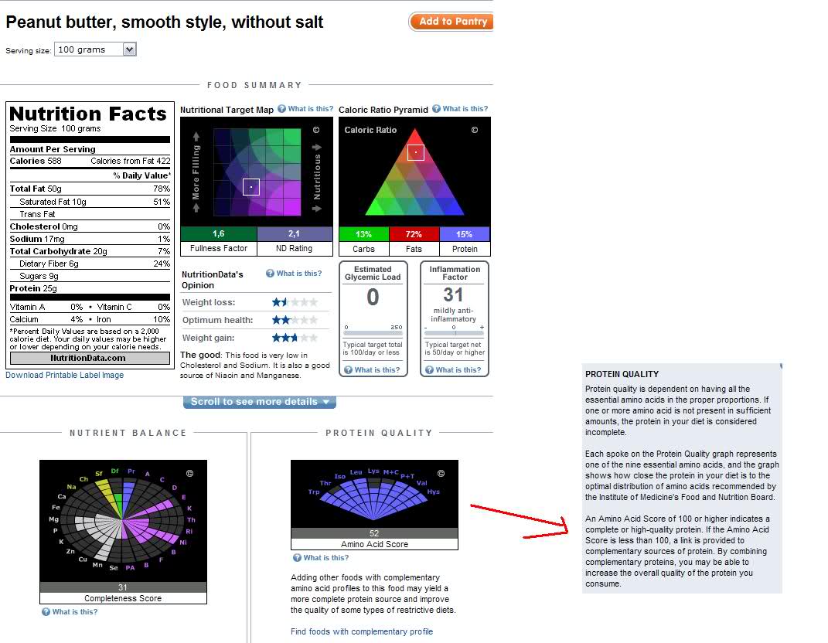Click the Nutrient Balance wheel chart
The width and height of the screenshot is (828, 643).
coord(123,520)
